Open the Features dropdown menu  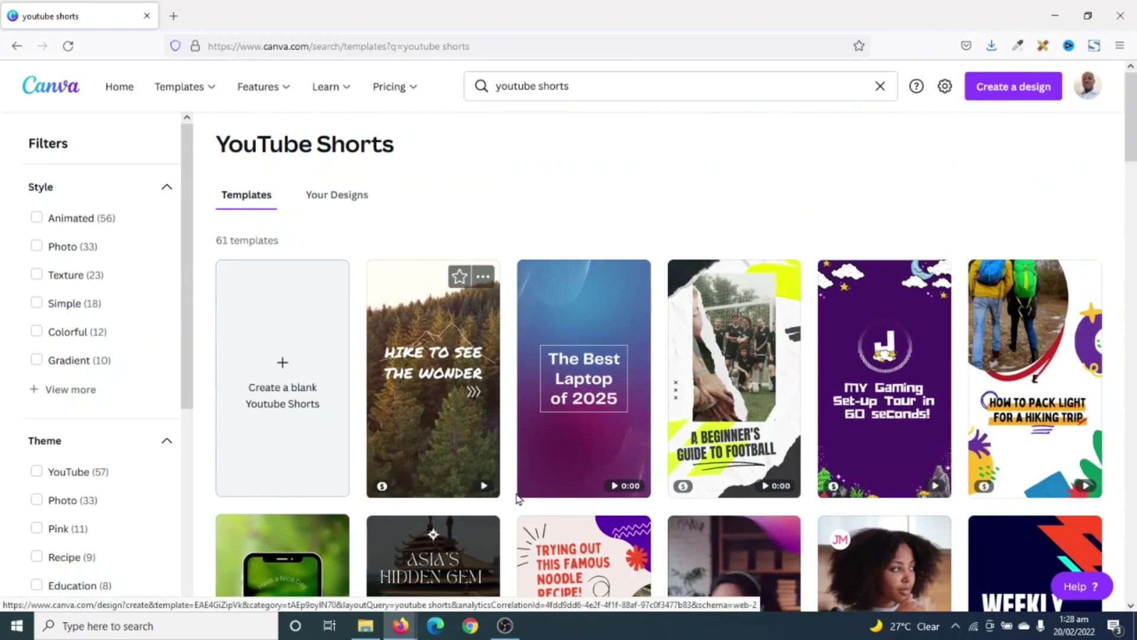coord(264,87)
